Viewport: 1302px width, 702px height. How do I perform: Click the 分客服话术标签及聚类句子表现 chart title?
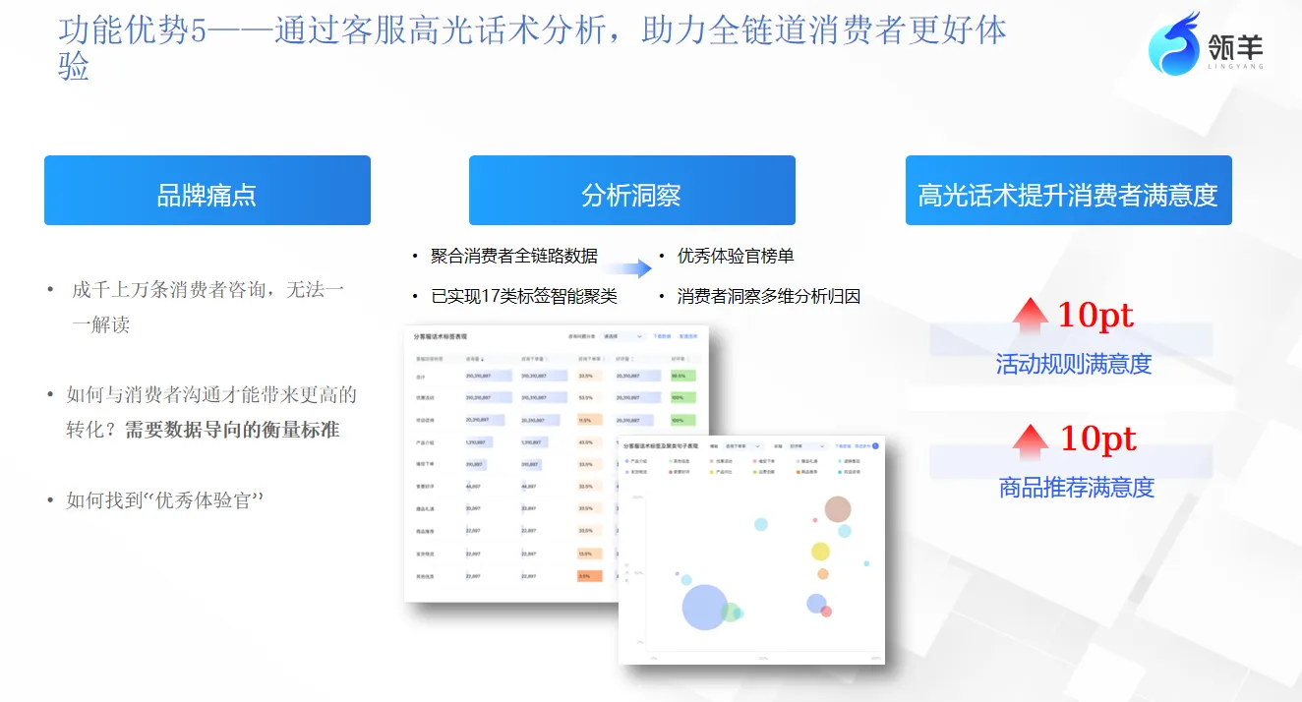[661, 446]
